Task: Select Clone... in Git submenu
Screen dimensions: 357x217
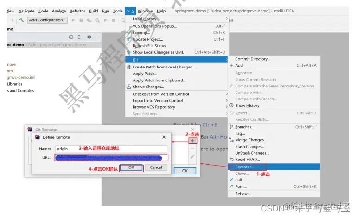Action: click(x=274, y=174)
